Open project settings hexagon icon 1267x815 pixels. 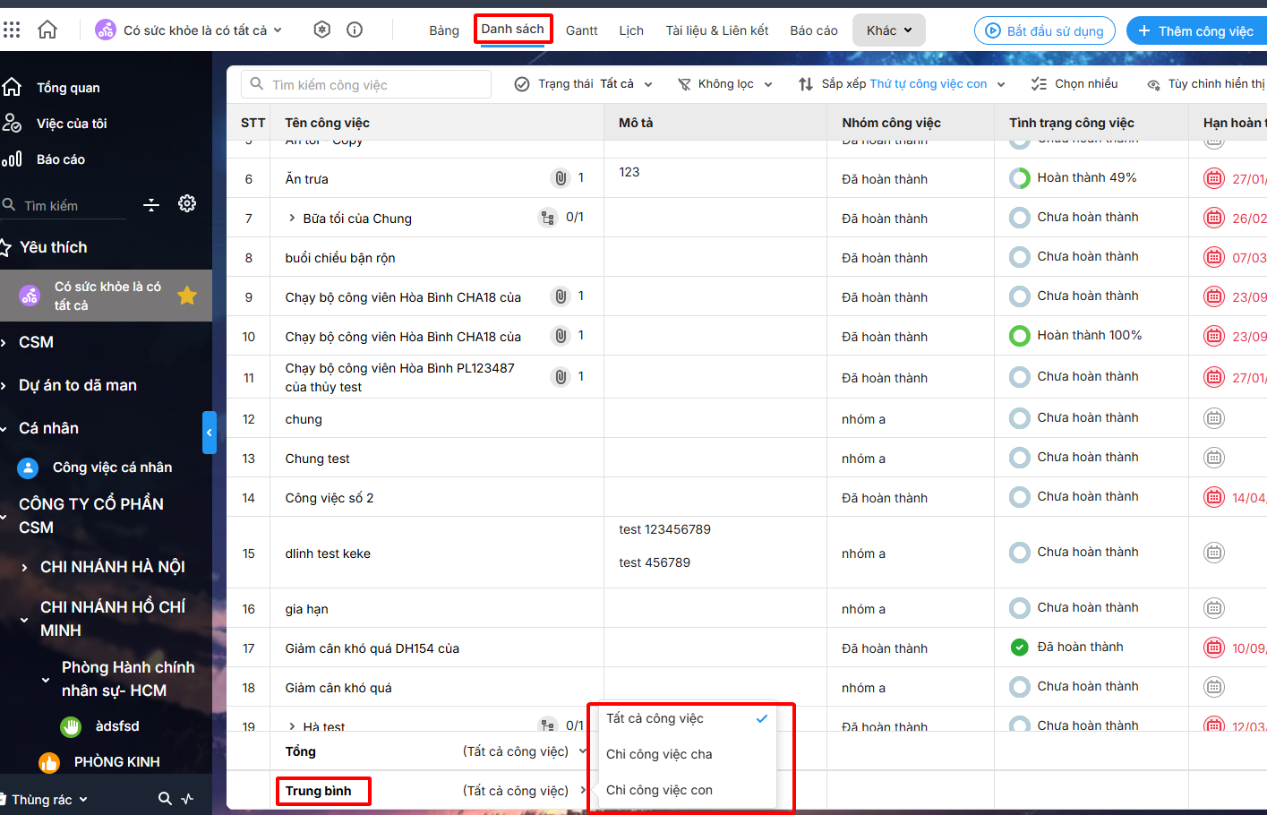[322, 30]
